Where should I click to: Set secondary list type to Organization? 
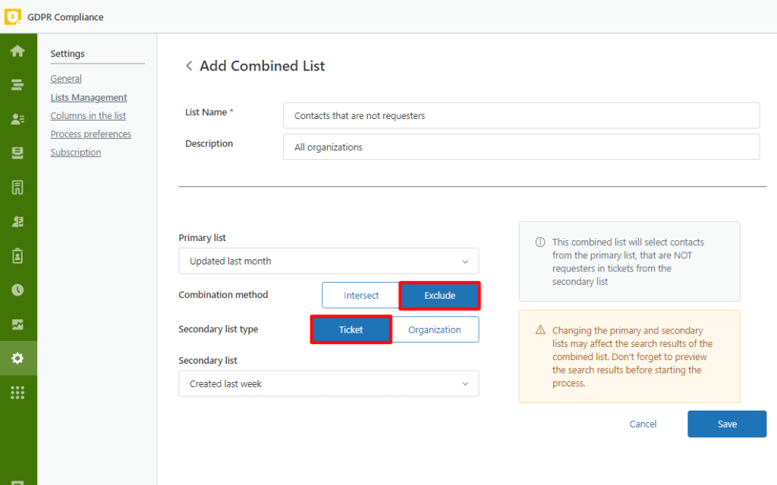click(435, 329)
